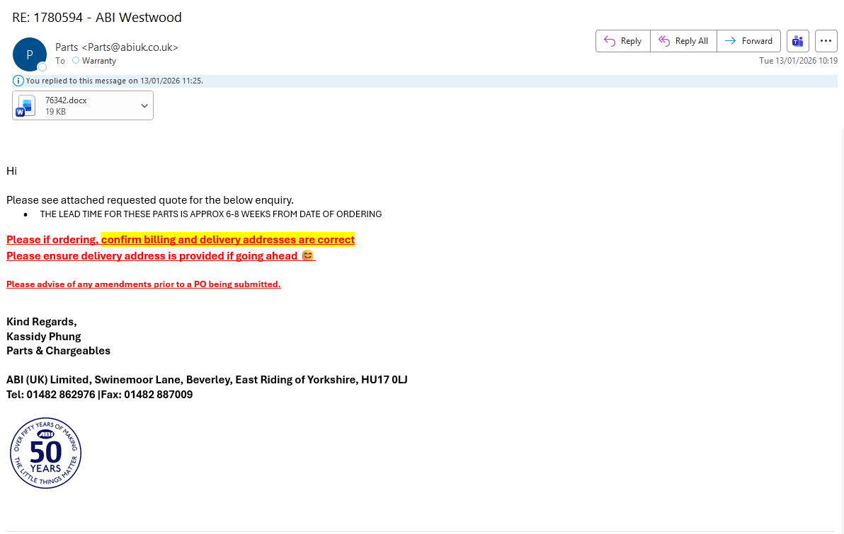Open Share to Teams icon
Image resolution: width=844 pixels, height=534 pixels.
[798, 41]
